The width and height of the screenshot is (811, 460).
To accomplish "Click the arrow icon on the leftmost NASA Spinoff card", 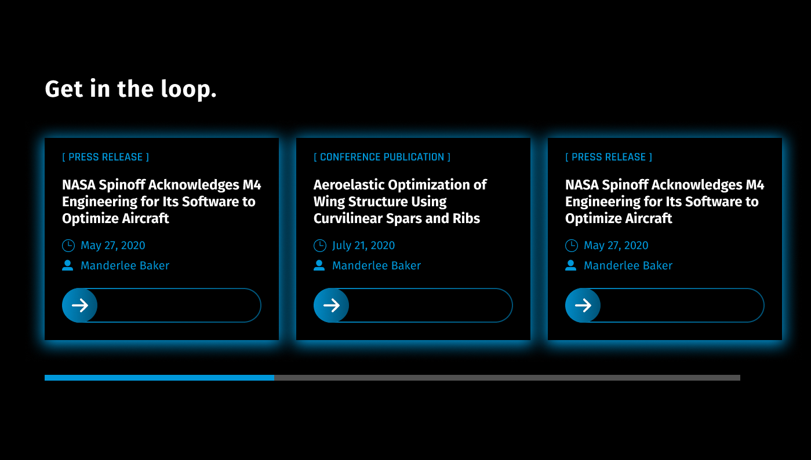I will (x=79, y=305).
